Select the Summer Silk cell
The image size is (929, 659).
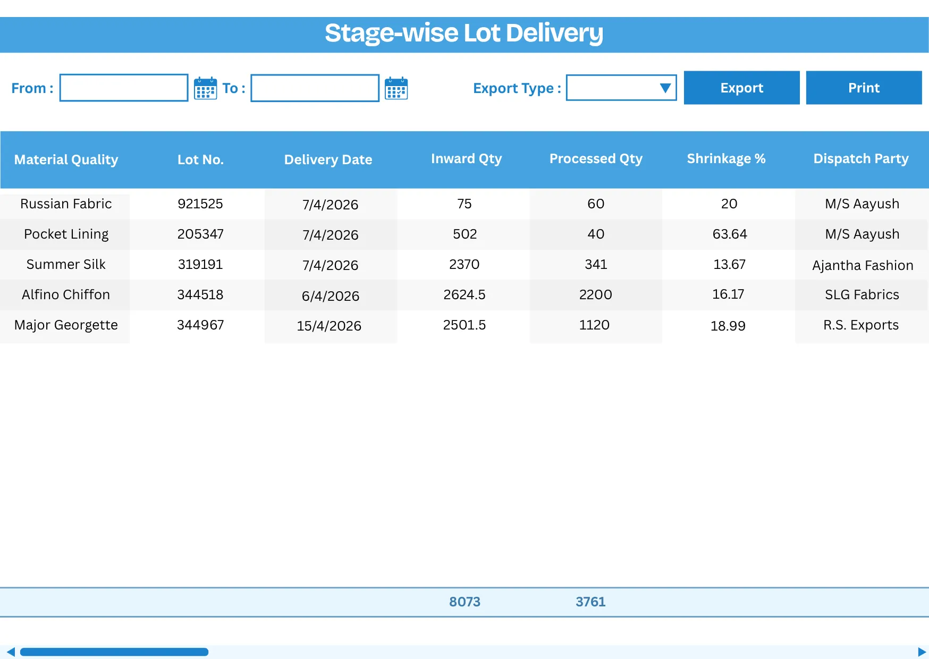coord(66,264)
